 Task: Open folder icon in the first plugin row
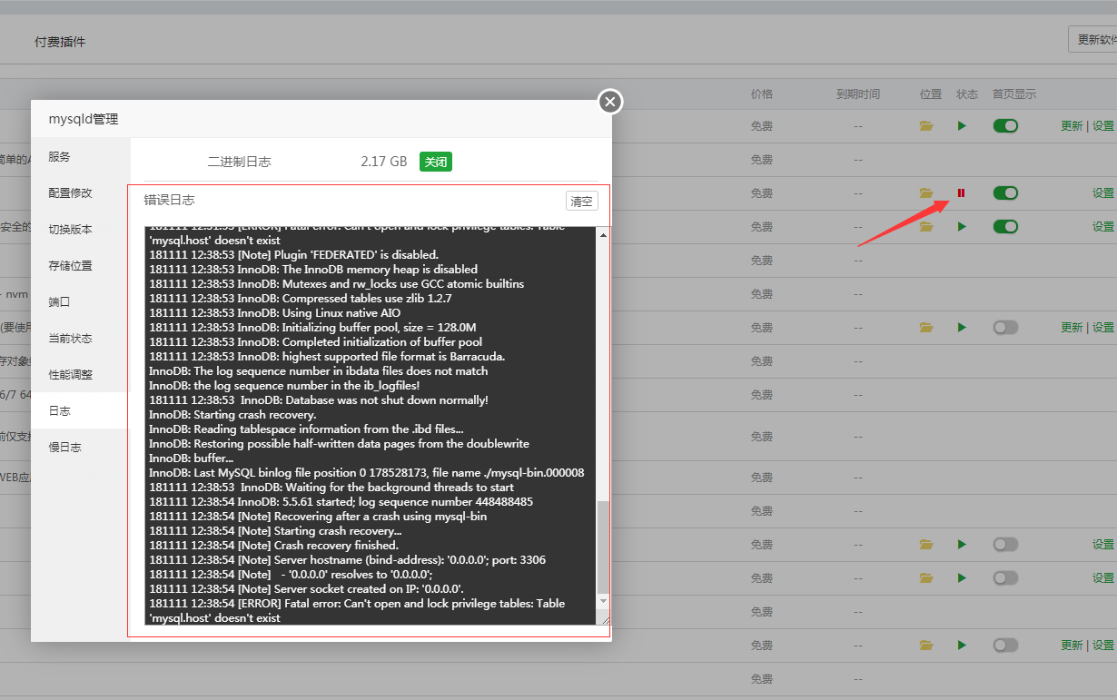click(926, 125)
